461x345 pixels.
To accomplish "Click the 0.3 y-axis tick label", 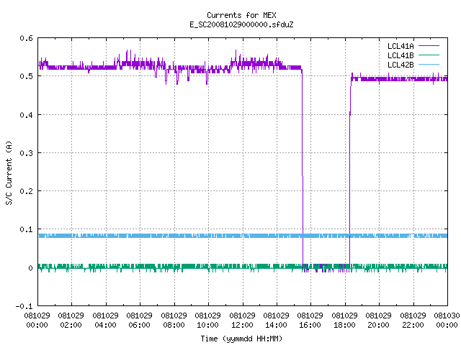I will 26,153.
